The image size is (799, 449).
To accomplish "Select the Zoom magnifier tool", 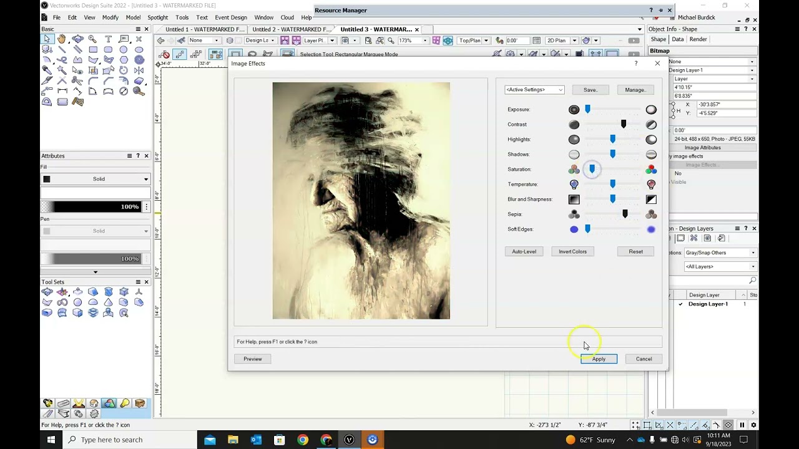I will tap(92, 39).
